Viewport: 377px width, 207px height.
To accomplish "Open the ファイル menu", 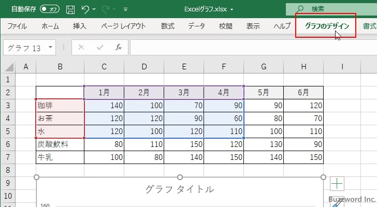I will click(17, 26).
